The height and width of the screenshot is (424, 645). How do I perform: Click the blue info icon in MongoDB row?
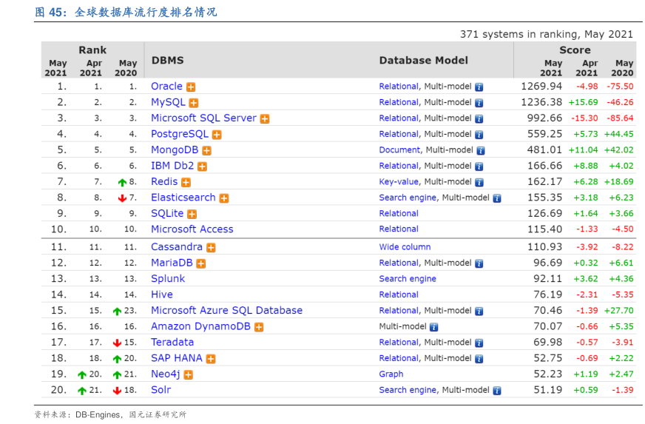point(479,150)
